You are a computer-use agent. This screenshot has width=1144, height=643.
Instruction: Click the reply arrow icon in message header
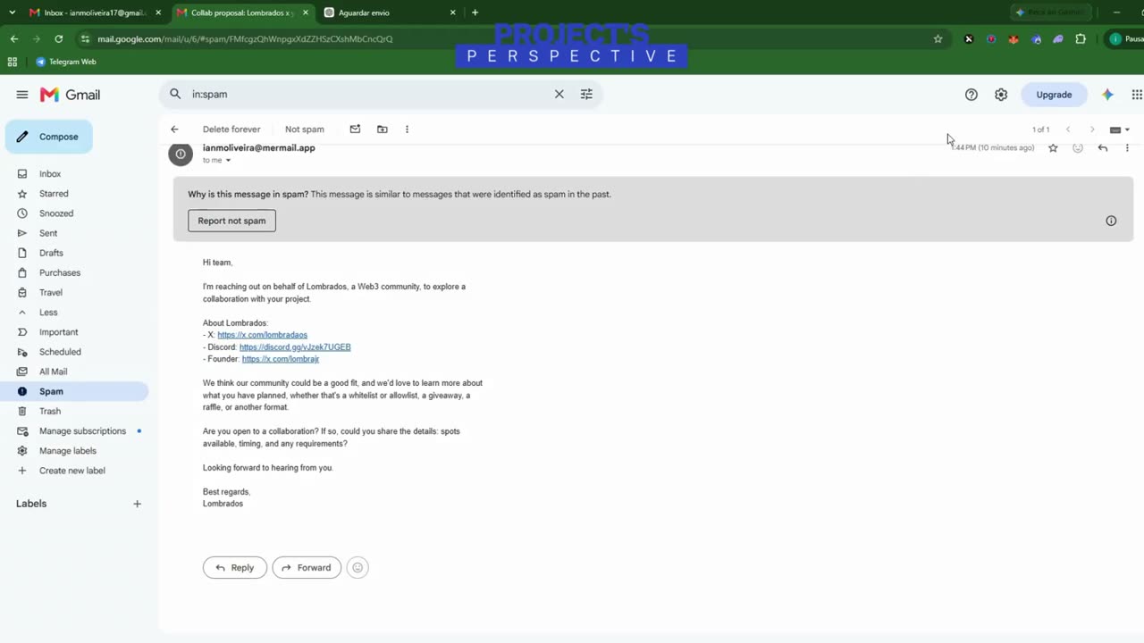tap(1103, 147)
